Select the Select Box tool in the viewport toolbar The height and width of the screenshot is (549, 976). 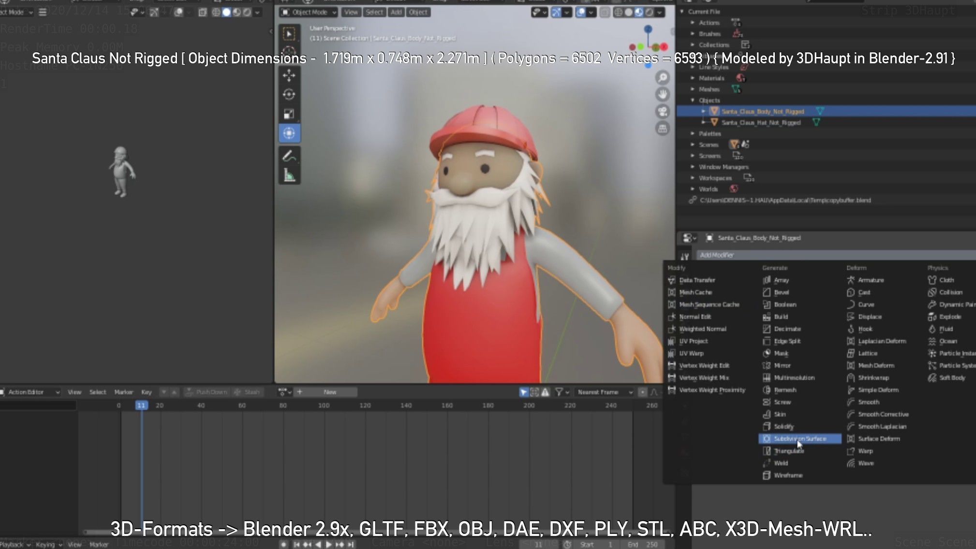289,34
